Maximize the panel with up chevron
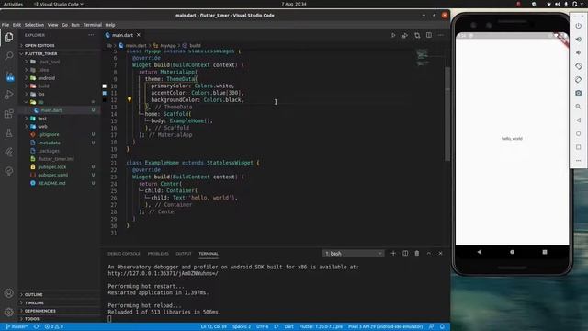 (x=429, y=254)
